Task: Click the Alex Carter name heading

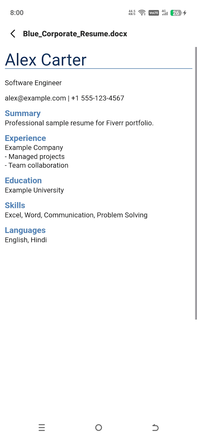Action: click(x=46, y=60)
